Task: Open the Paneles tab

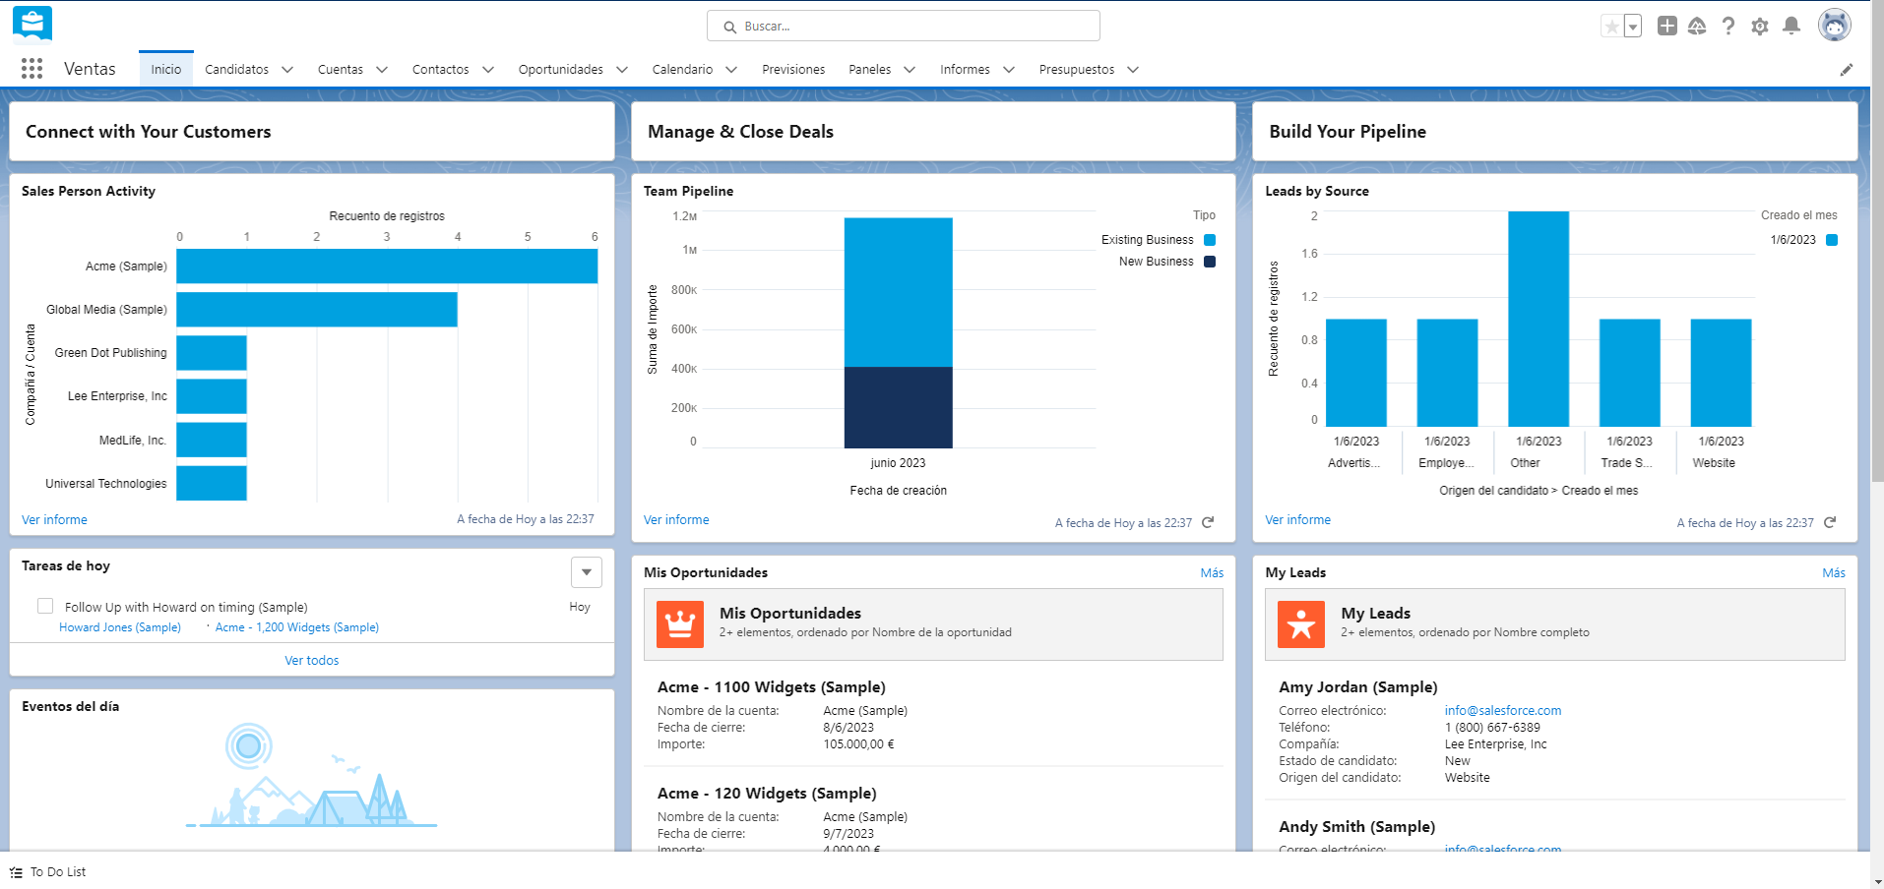Action: click(x=869, y=70)
